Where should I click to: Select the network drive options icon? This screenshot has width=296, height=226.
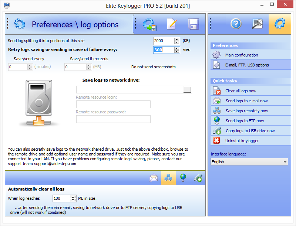click(168, 178)
